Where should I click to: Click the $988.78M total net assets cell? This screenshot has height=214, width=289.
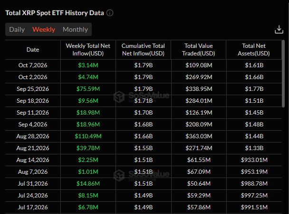[254, 184]
